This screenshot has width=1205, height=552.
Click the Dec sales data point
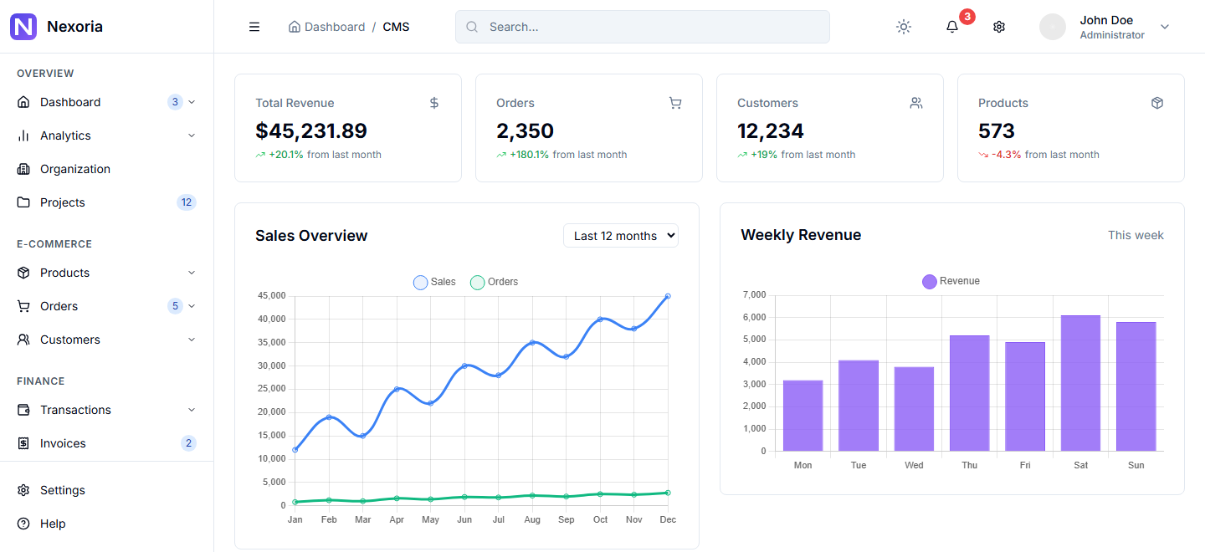click(668, 296)
